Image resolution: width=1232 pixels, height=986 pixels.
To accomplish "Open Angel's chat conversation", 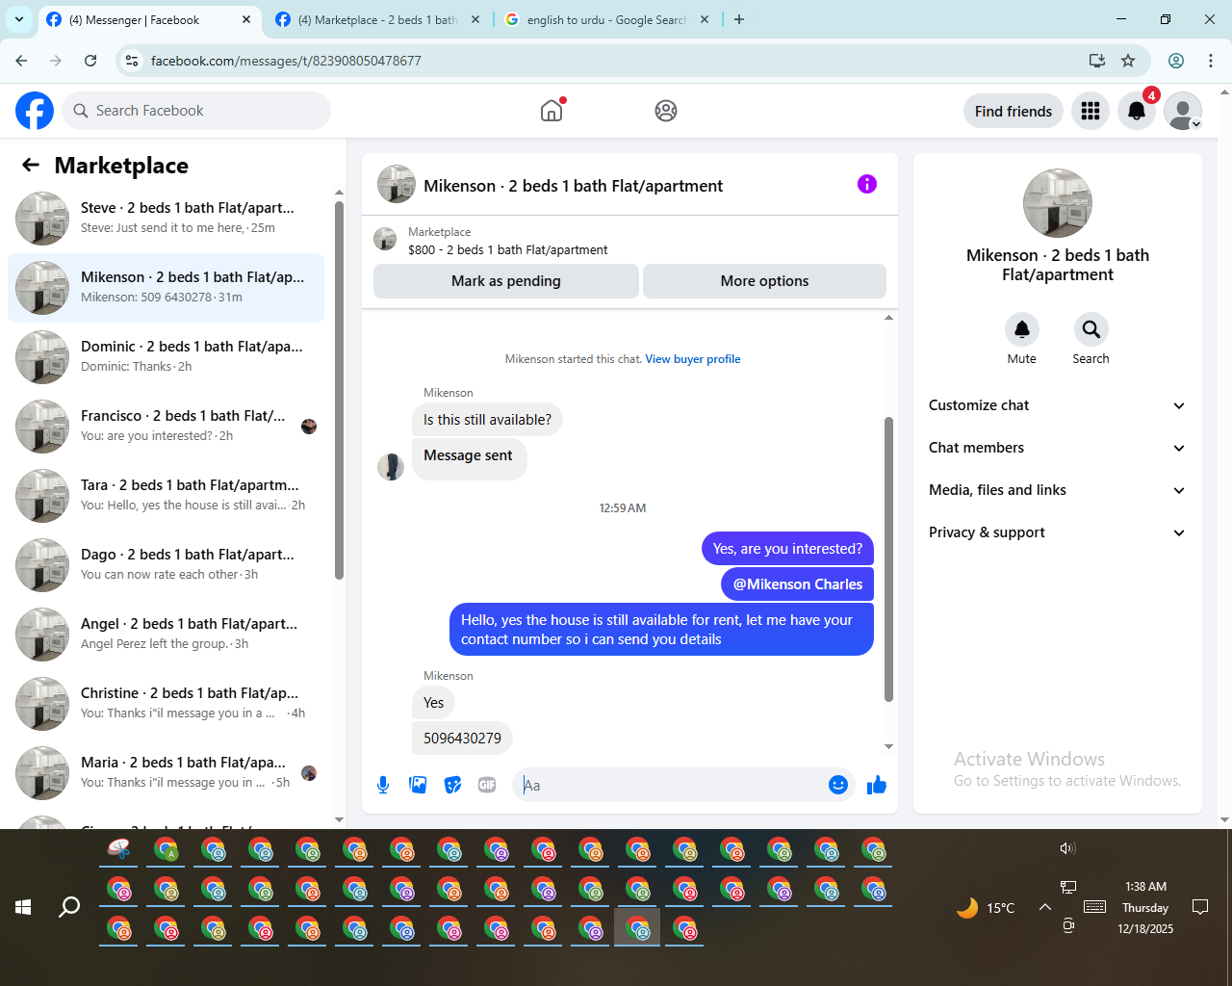I will coord(166,635).
